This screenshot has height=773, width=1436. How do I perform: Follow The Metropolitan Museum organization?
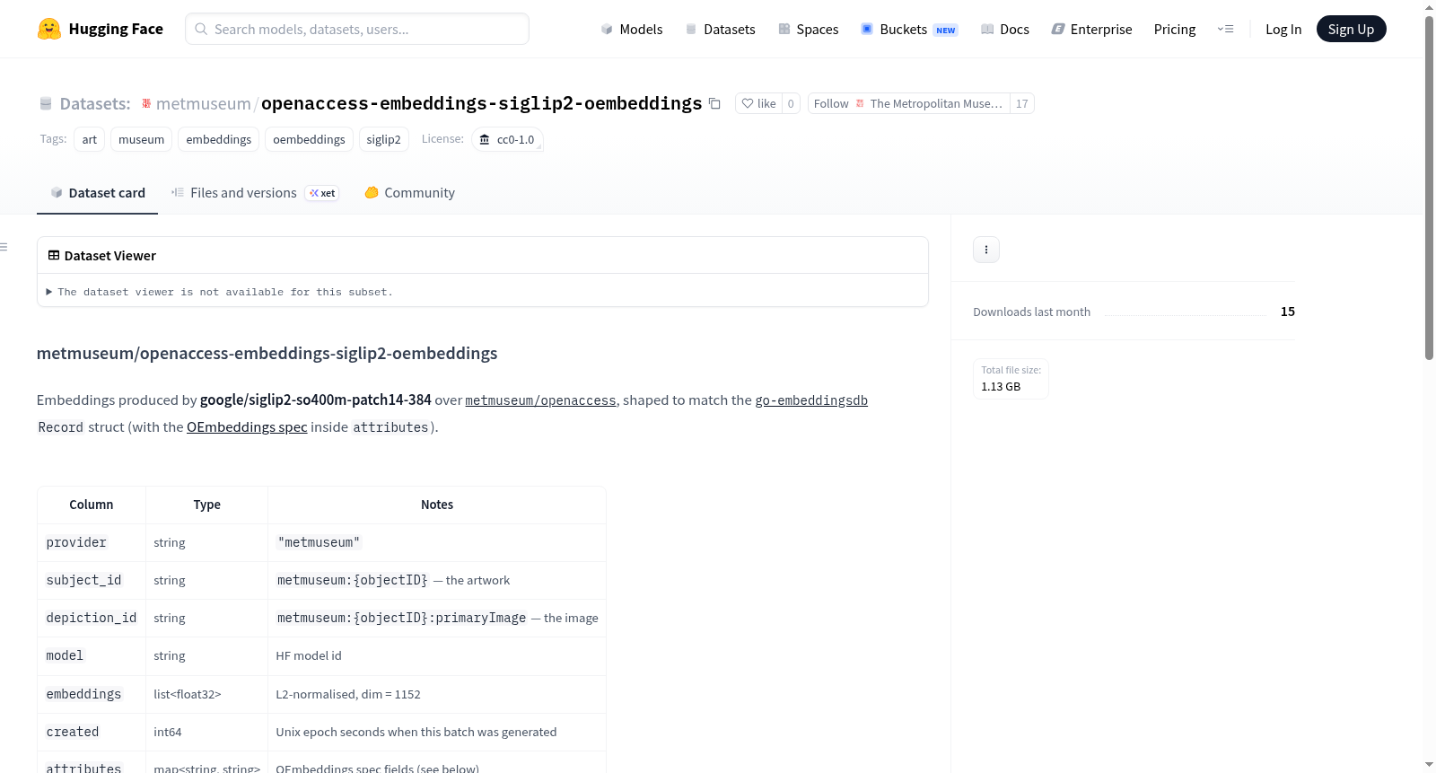click(x=908, y=103)
